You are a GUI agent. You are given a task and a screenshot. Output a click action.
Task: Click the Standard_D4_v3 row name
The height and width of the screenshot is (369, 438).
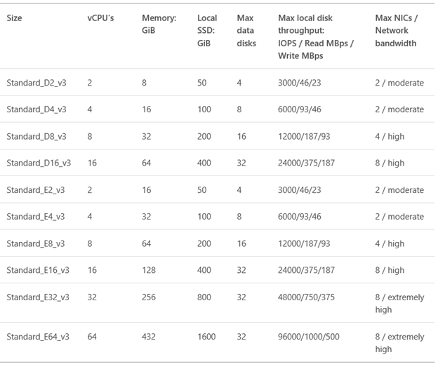point(36,109)
